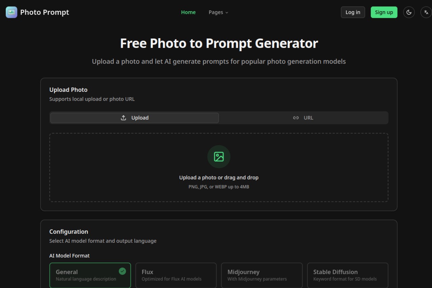Click the Log in button
The image size is (432, 288).
(353, 12)
